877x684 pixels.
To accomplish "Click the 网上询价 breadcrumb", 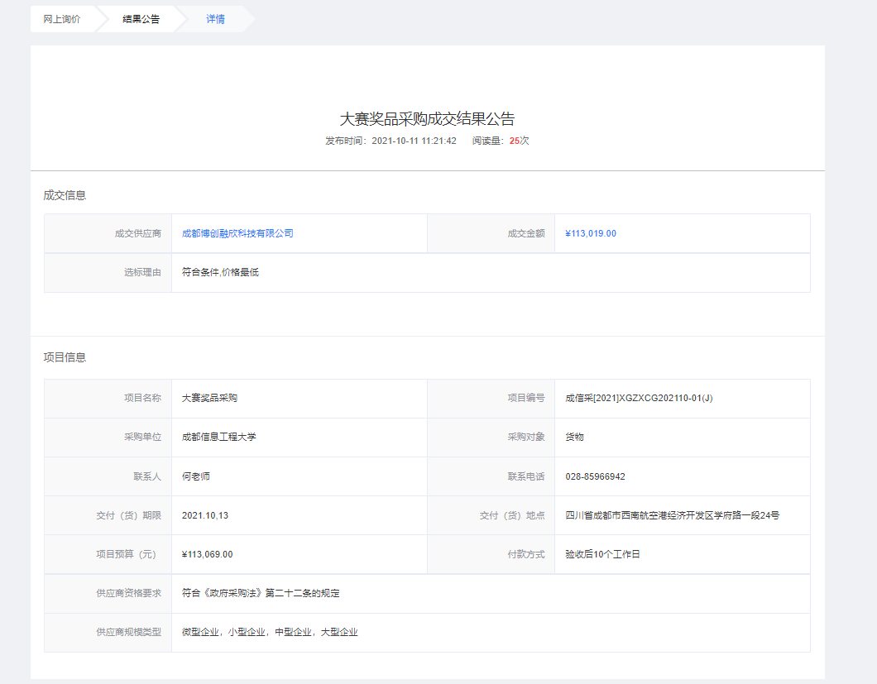I will 62,19.
